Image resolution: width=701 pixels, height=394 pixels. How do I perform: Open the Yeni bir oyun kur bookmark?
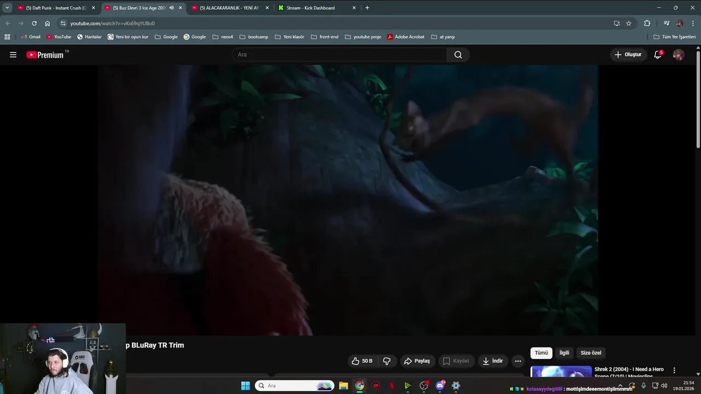coord(128,37)
